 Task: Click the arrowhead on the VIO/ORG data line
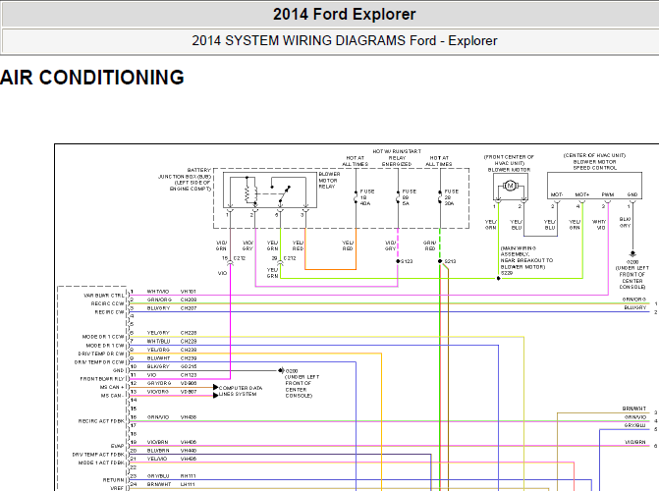[216, 395]
